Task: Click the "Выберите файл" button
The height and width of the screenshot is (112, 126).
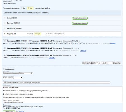Action: click(x=89, y=63)
